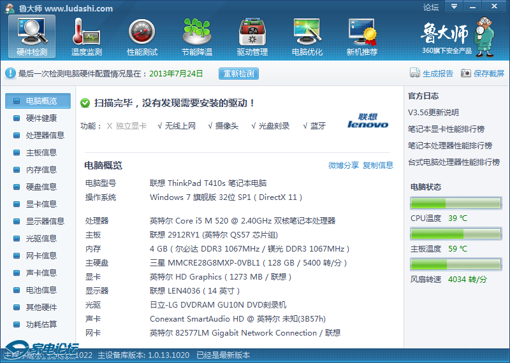Click the 82577LM Gigabit Network text
510x363 pixels.
pos(245,333)
